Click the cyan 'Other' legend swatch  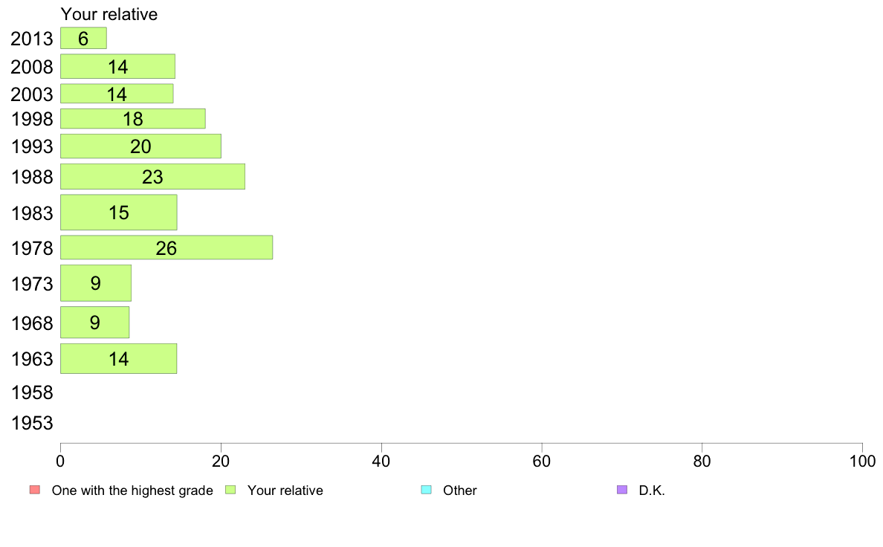coord(427,490)
